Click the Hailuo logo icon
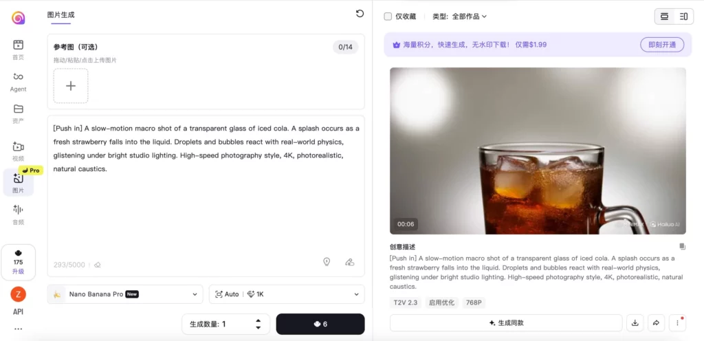704x341 pixels. (19, 17)
